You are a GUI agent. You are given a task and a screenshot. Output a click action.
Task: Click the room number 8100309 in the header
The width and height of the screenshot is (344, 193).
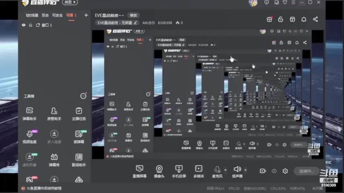[x=165, y=23]
